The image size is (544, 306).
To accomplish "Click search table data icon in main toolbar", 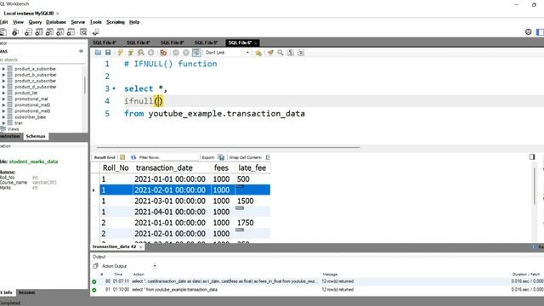I will (x=83, y=32).
